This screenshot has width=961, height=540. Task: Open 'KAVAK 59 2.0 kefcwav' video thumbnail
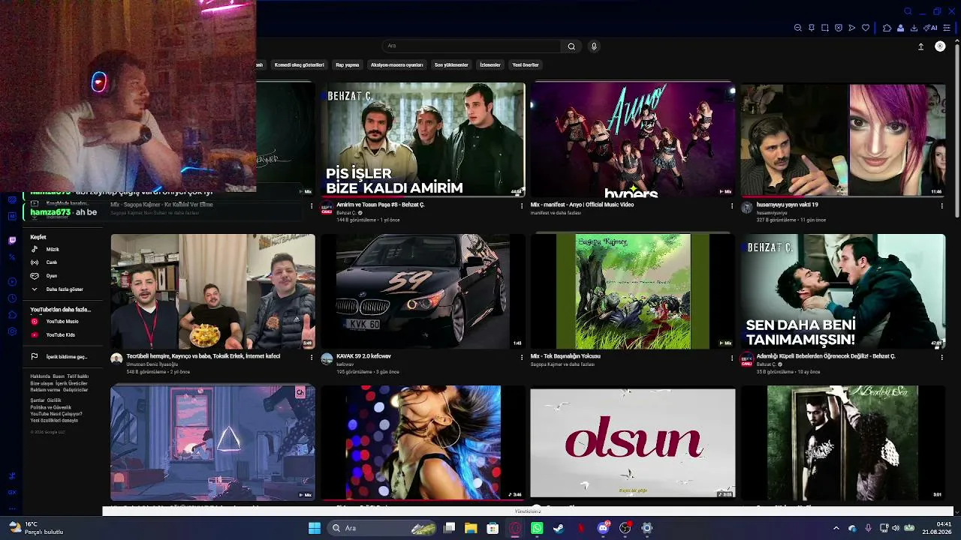tap(423, 292)
